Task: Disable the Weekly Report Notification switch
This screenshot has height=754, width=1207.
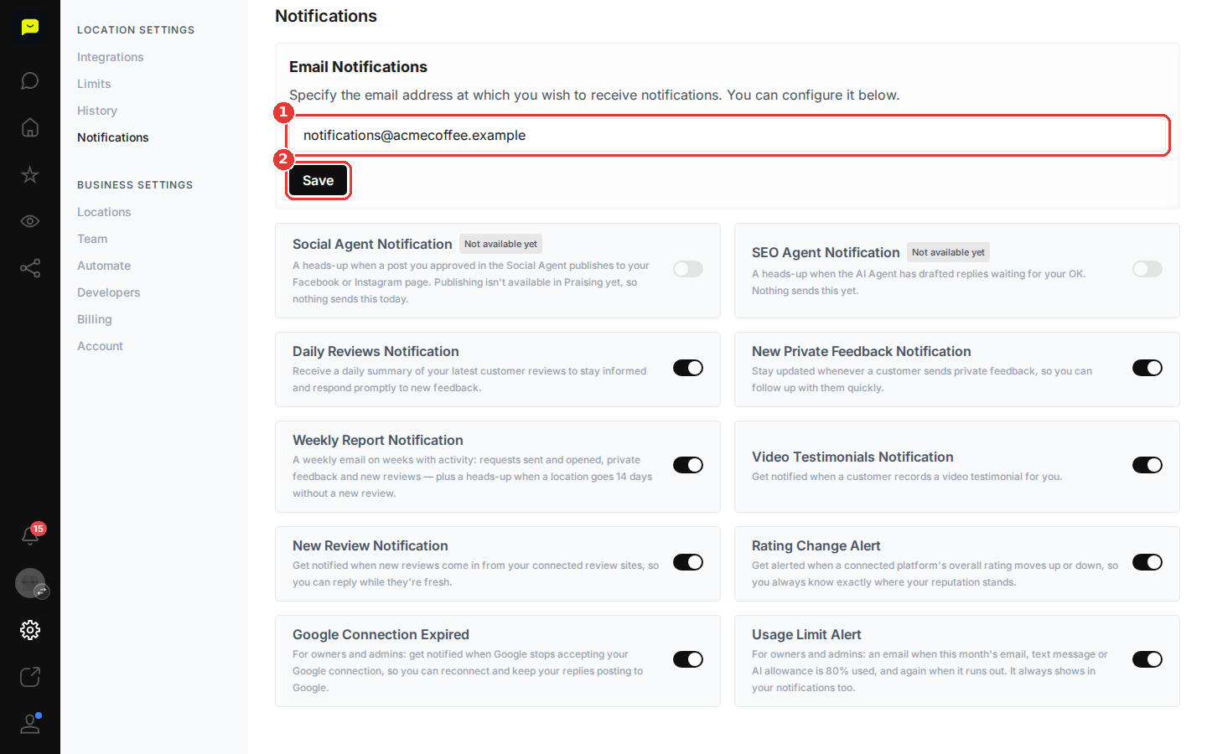Action: tap(688, 465)
